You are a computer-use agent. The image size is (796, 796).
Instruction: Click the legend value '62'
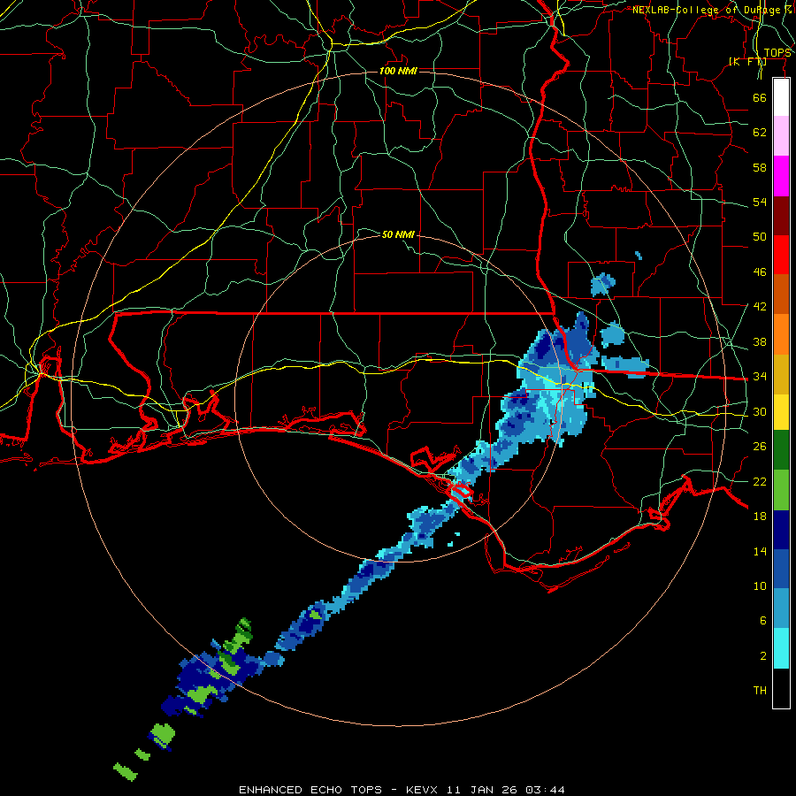point(760,133)
